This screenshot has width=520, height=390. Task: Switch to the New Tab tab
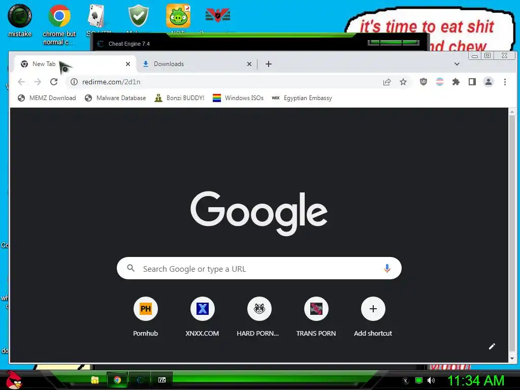pos(75,63)
